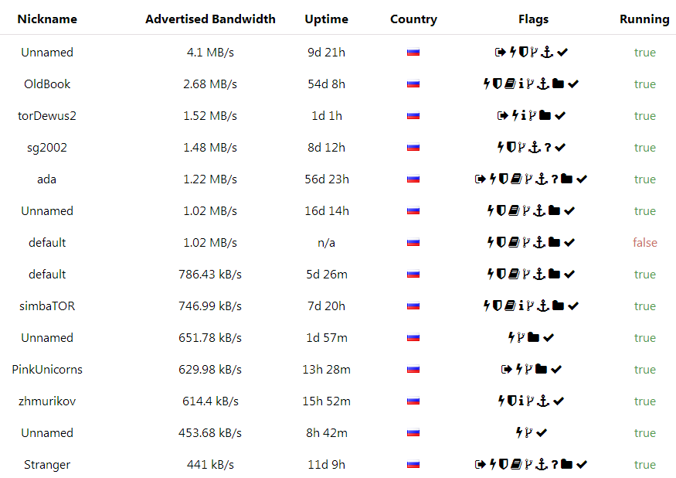676x478 pixels.
Task: Sort by the Advertised Bandwidth column header
Action: (210, 19)
